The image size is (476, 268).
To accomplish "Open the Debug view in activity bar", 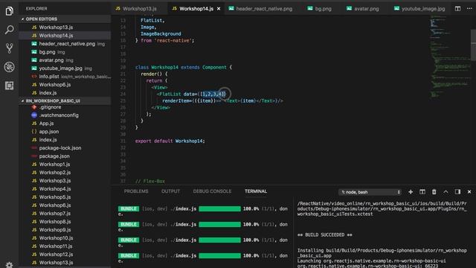I will 9,67.
